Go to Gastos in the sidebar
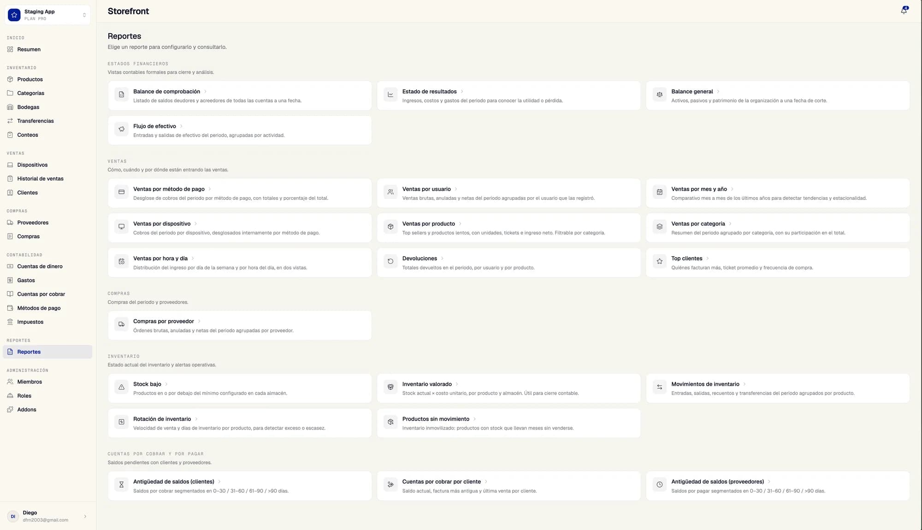 [47, 280]
